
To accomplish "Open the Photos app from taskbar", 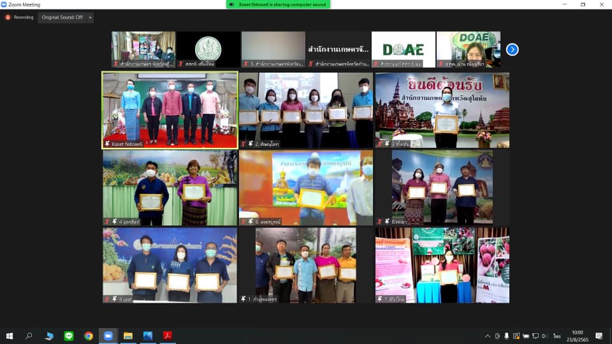I will (148, 336).
